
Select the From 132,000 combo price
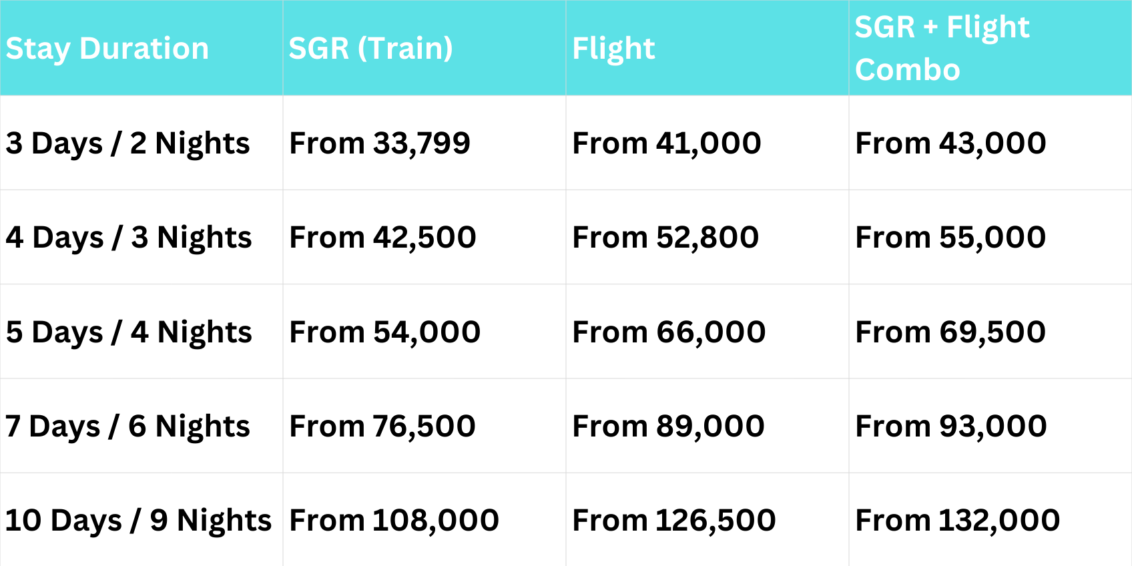[957, 521]
